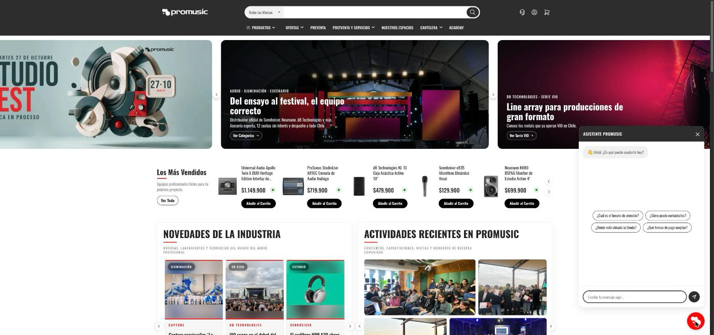Open the headset support icon
Viewport: 714px width, 335px height.
point(522,12)
